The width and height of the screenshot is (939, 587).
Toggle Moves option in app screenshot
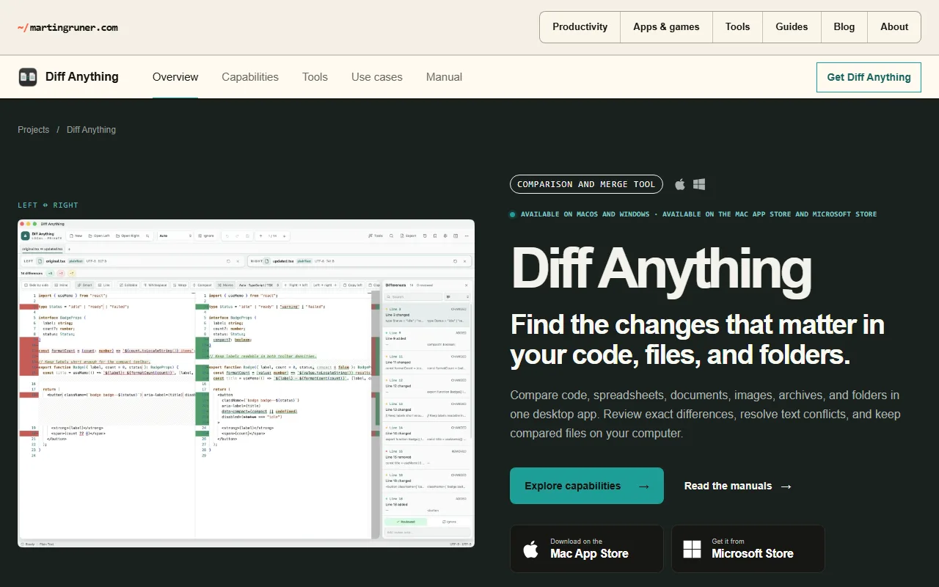(x=226, y=285)
